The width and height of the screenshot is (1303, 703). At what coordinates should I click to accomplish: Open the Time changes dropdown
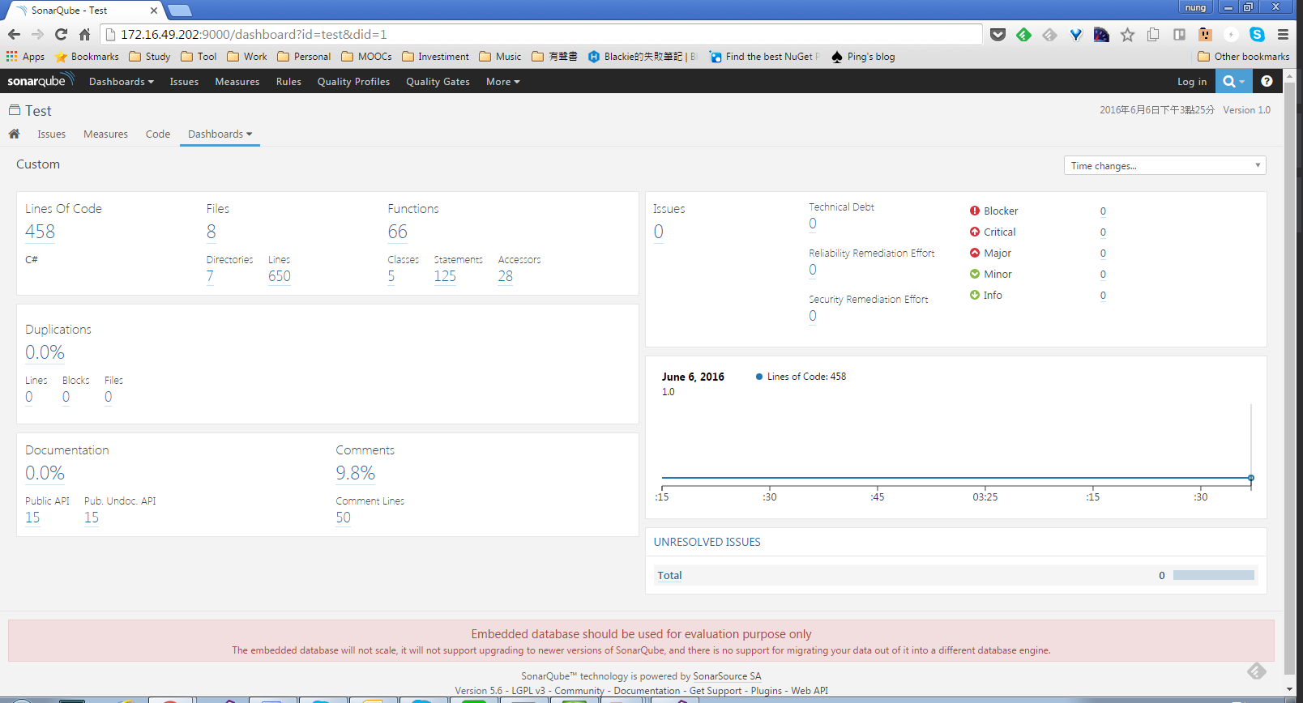click(x=1164, y=165)
